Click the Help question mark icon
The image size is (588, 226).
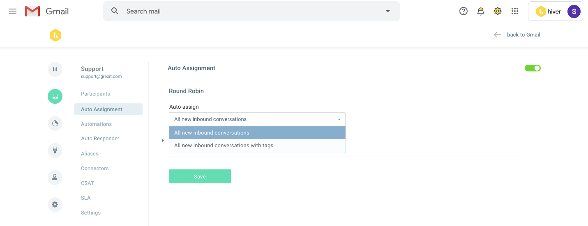point(463,11)
